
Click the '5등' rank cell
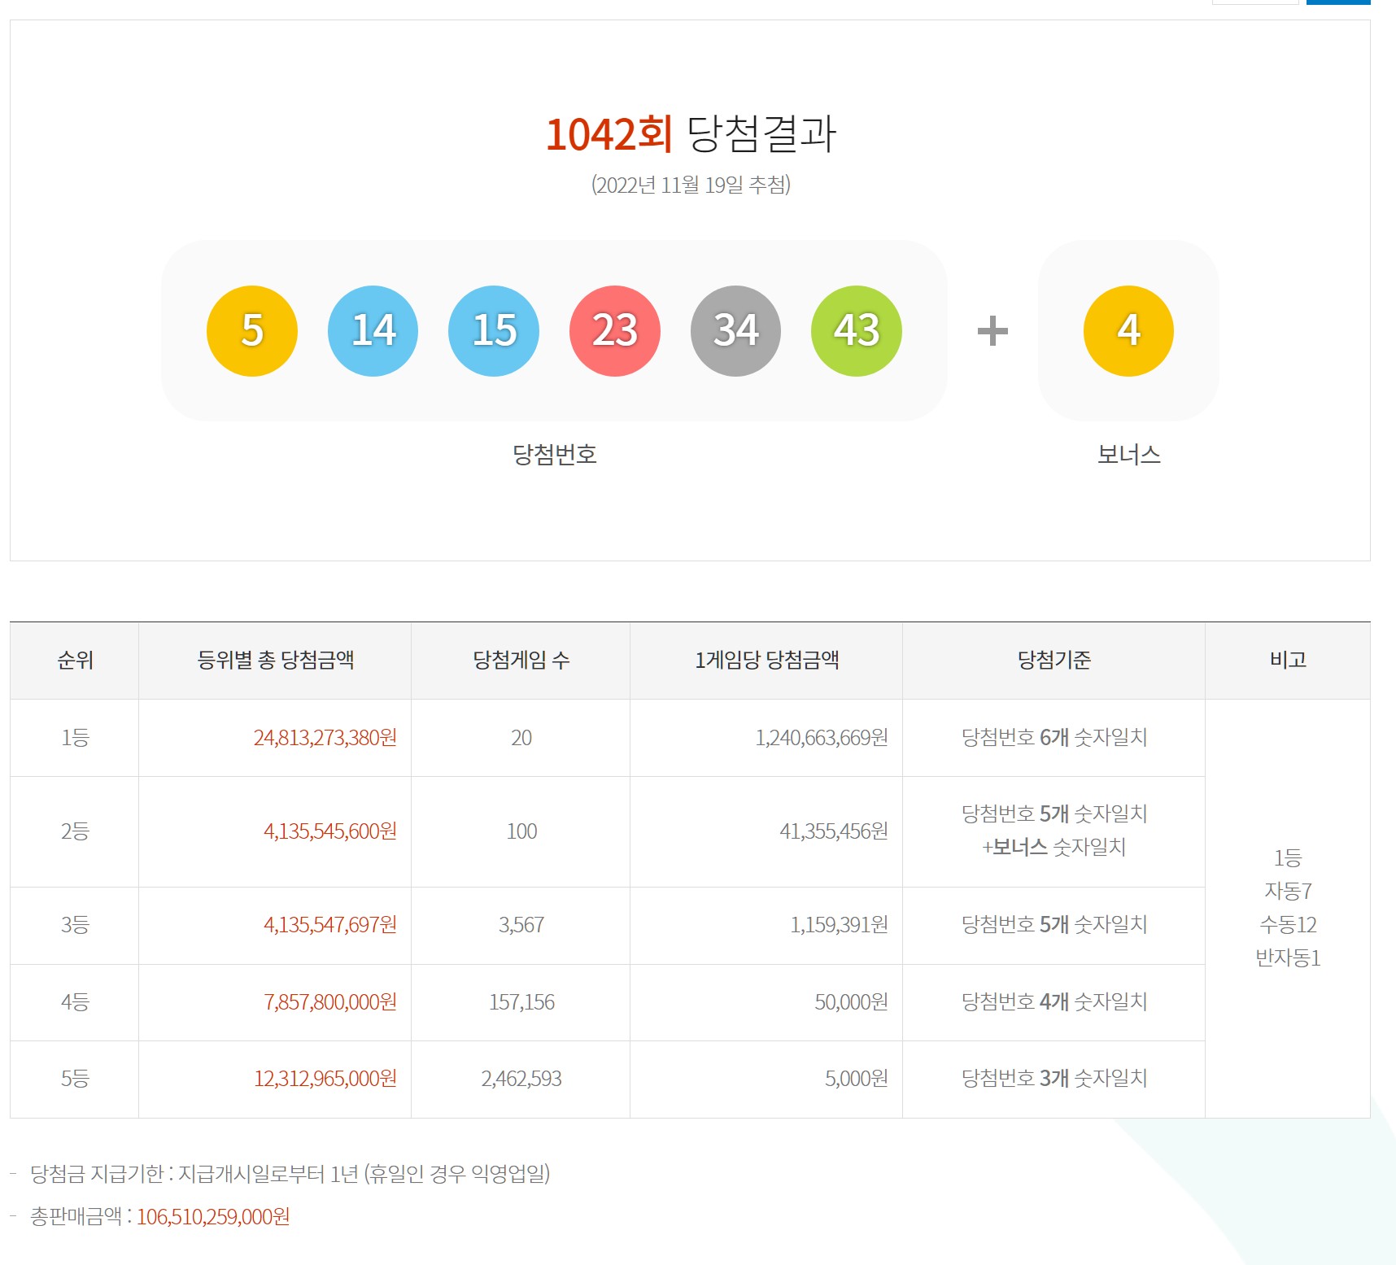(x=75, y=1079)
